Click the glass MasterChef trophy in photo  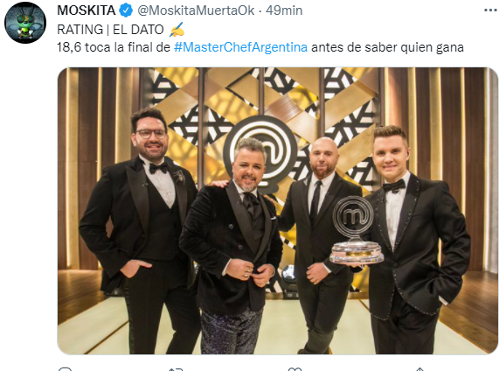pos(357,230)
